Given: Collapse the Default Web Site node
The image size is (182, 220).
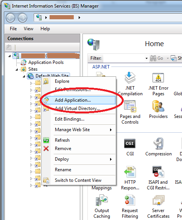Looking at the screenshot, I should (24, 76).
